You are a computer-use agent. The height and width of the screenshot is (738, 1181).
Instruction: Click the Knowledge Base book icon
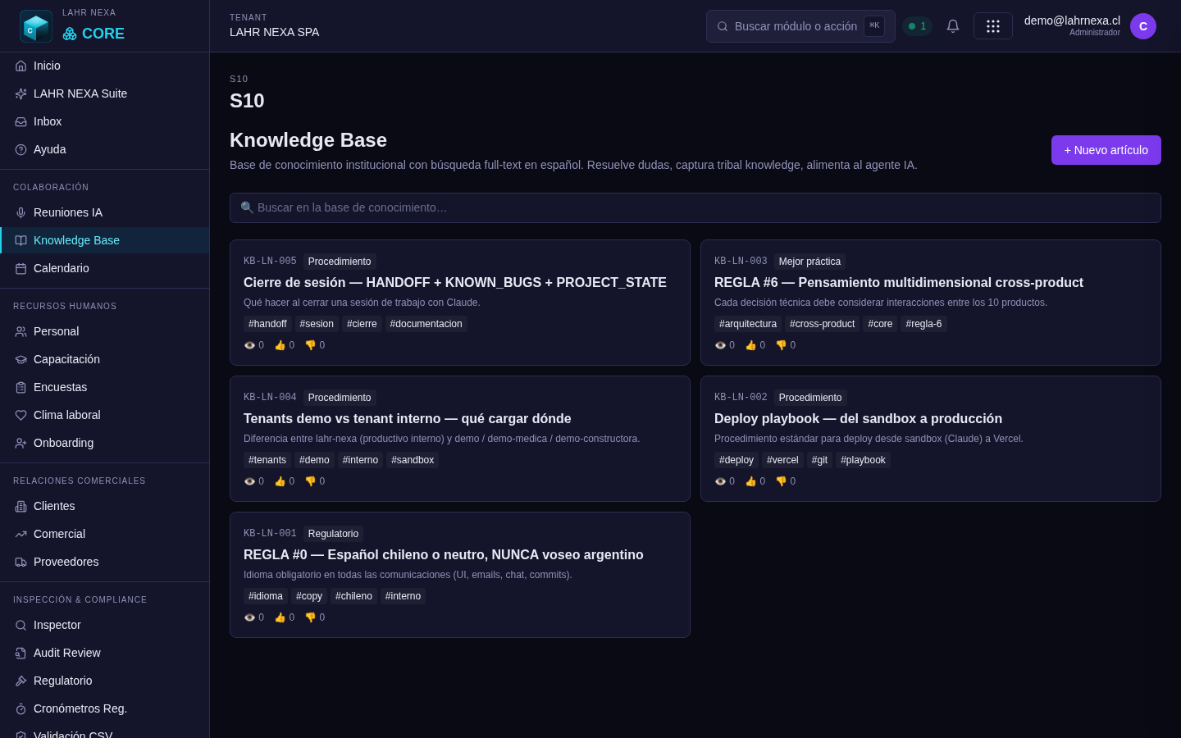pyautogui.click(x=21, y=240)
